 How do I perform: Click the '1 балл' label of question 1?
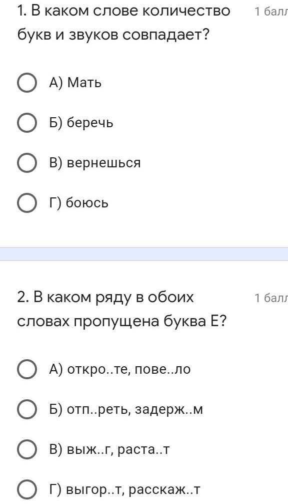271,12
